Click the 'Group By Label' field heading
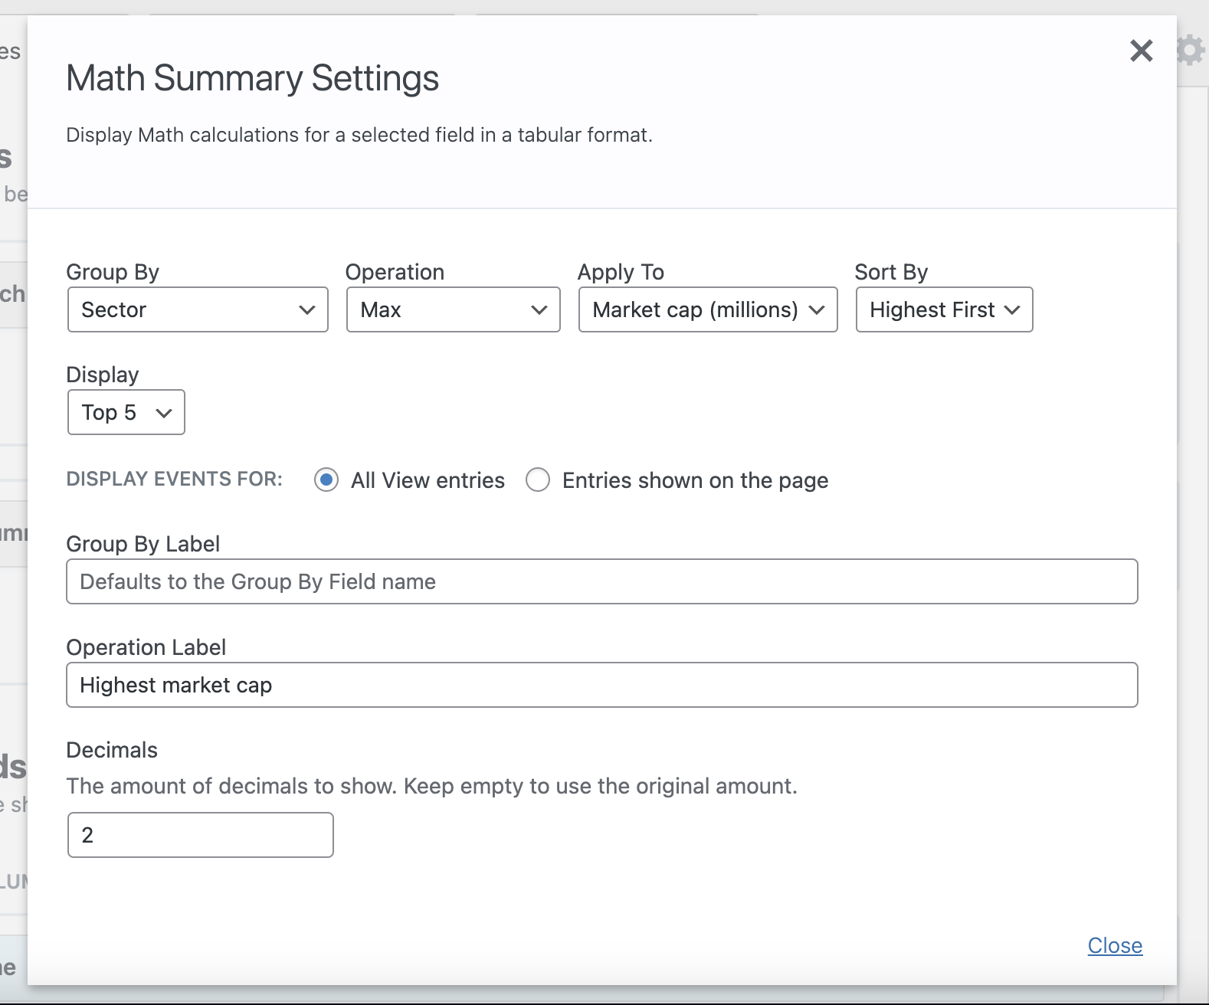The image size is (1209, 1005). (143, 544)
